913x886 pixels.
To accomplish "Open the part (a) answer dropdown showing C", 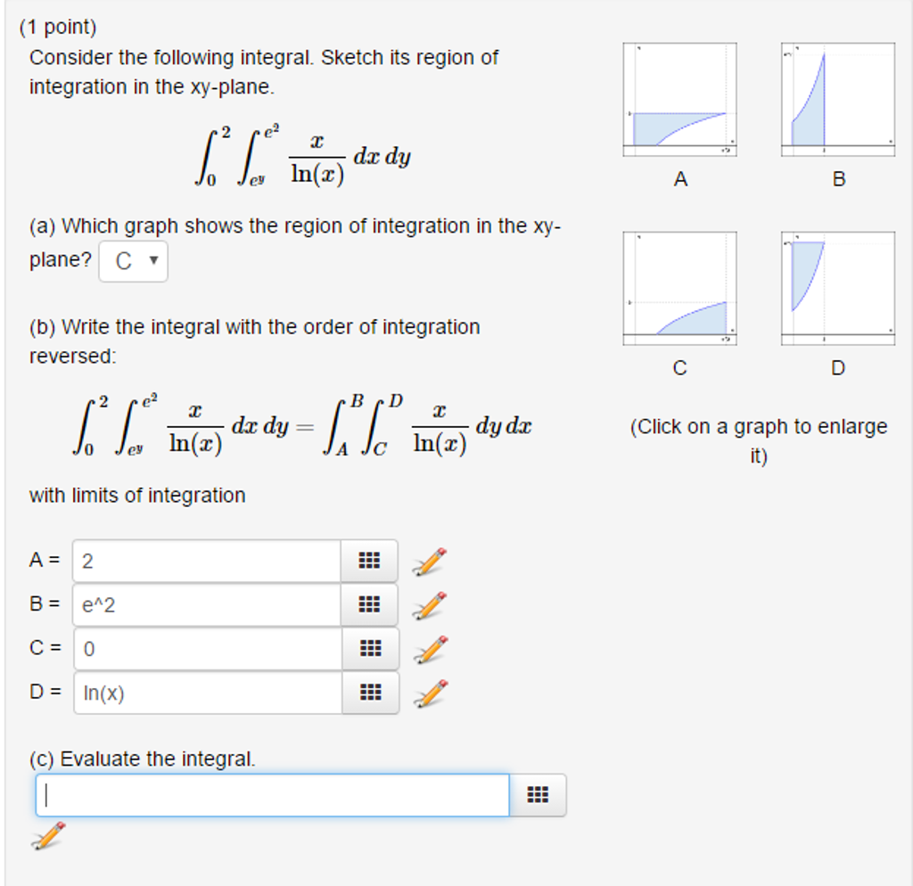I will [x=133, y=259].
